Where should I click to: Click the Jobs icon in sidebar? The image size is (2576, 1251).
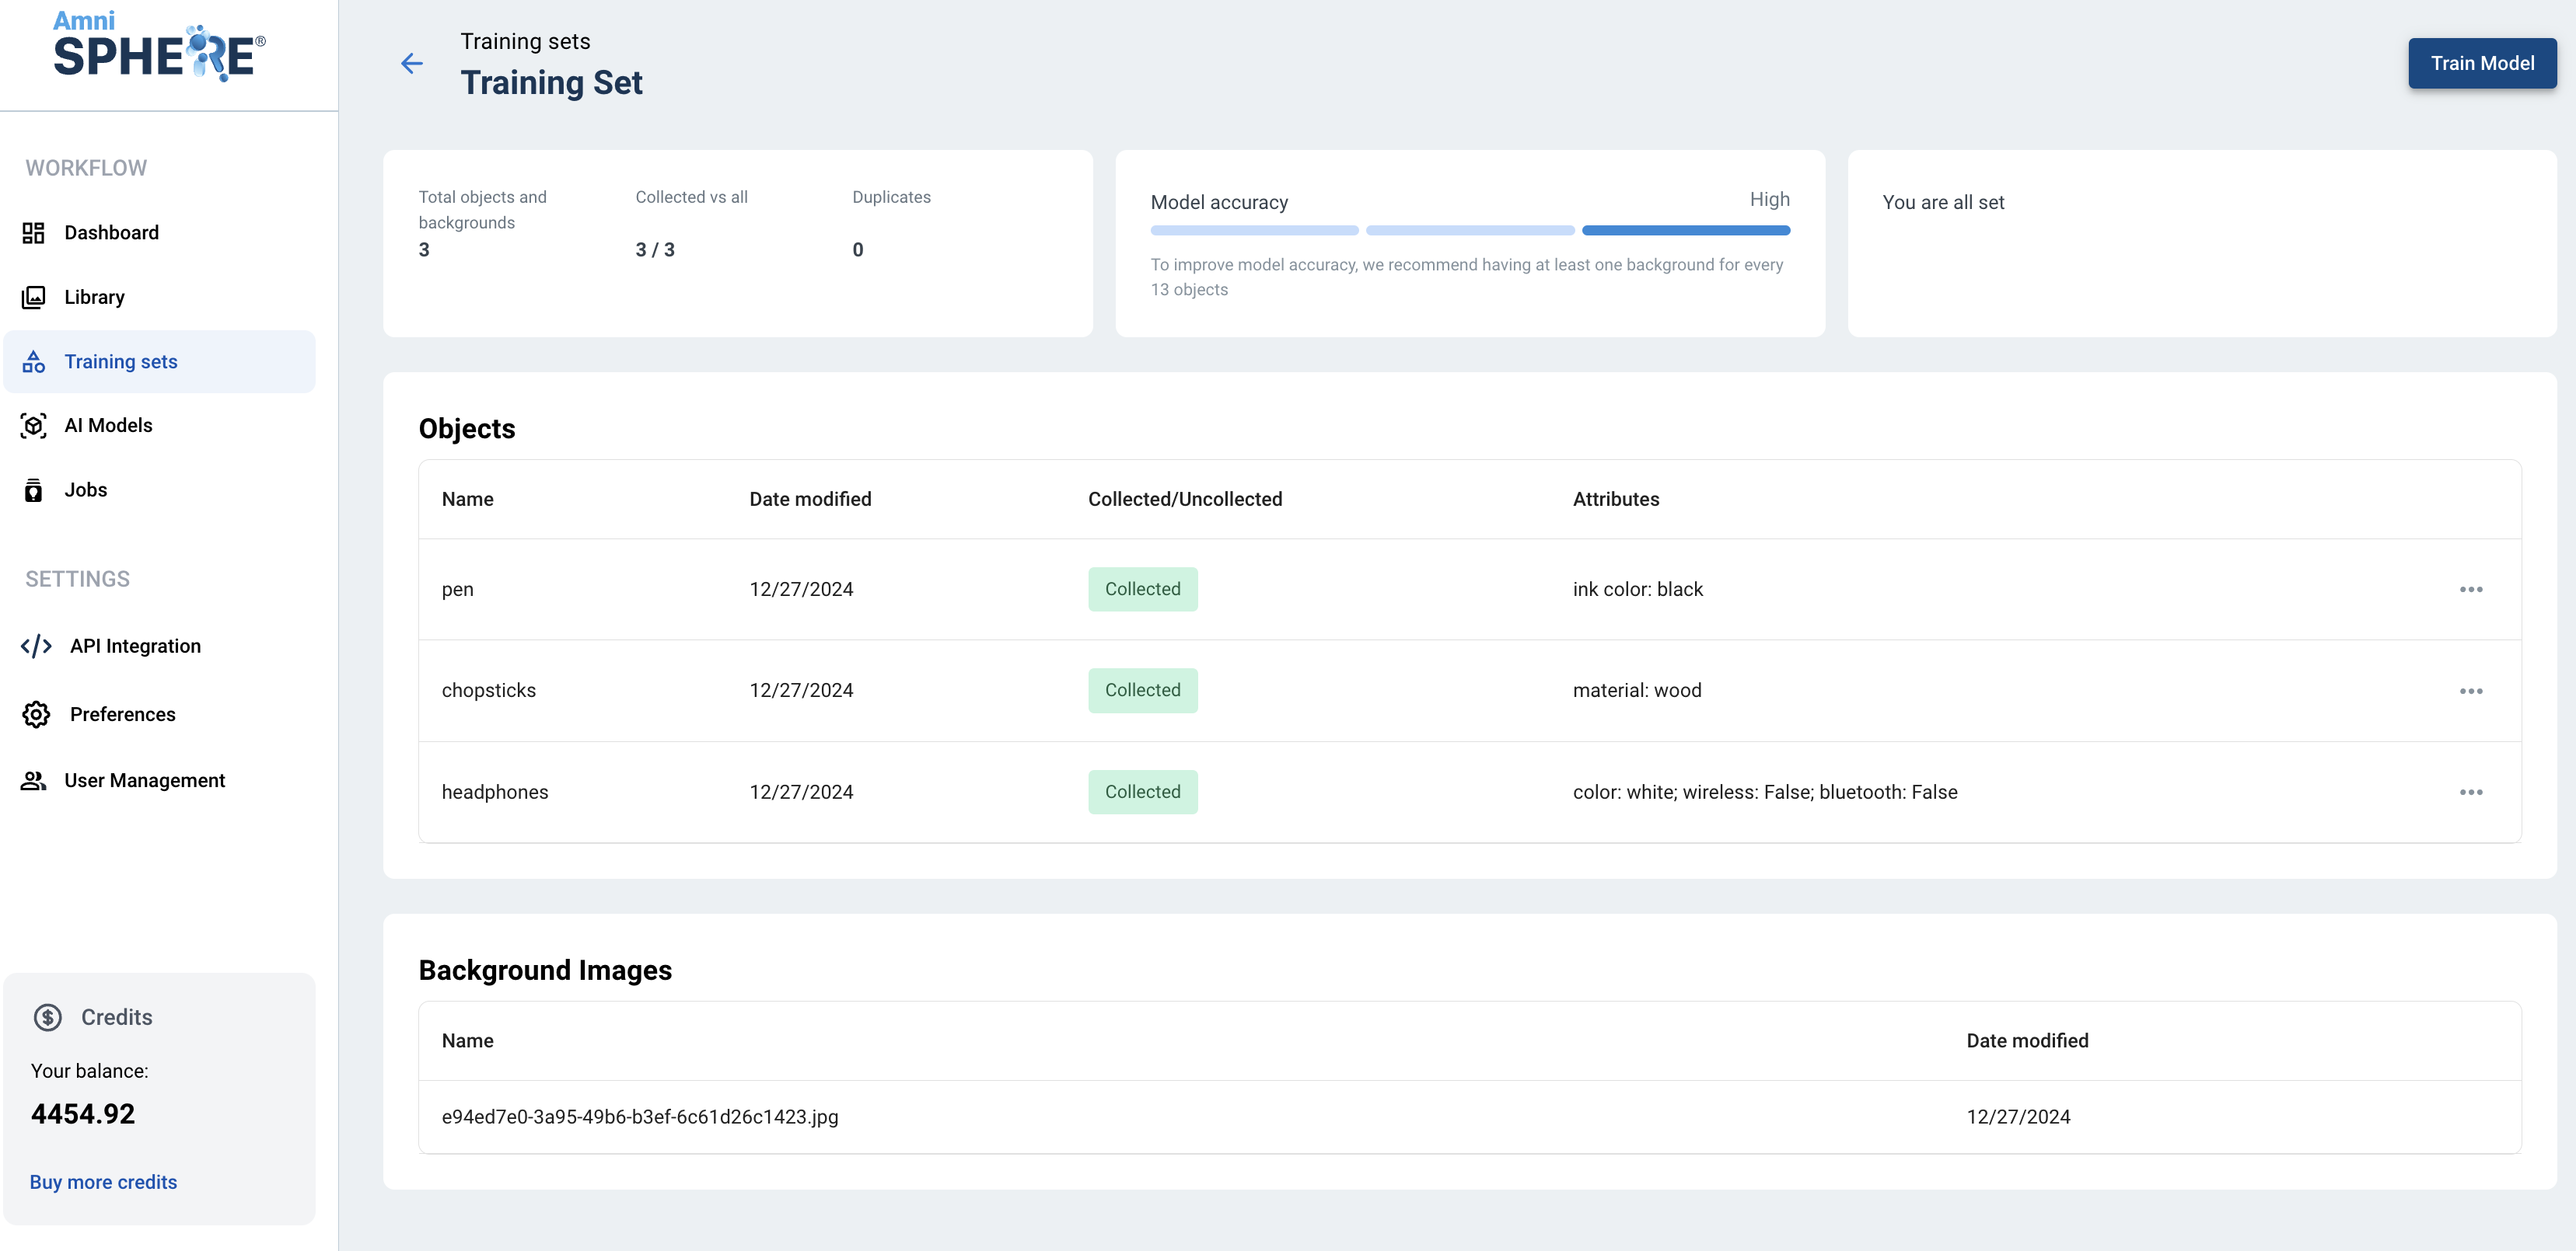(34, 490)
